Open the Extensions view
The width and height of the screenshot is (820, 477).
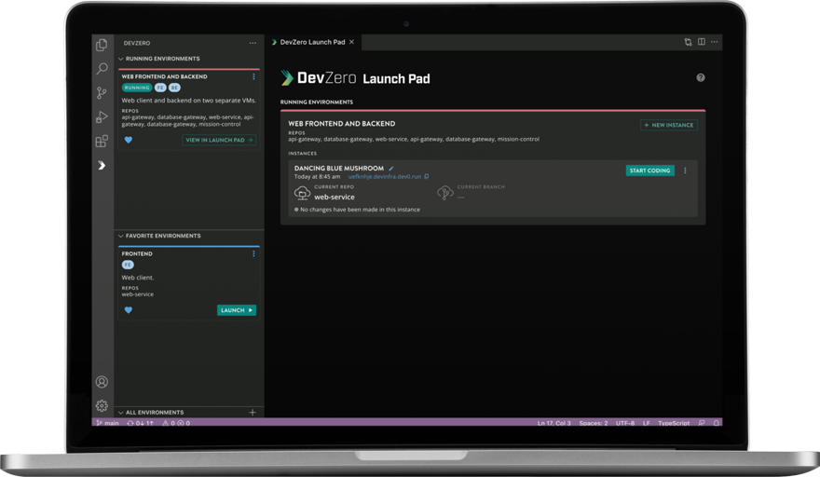pos(102,142)
